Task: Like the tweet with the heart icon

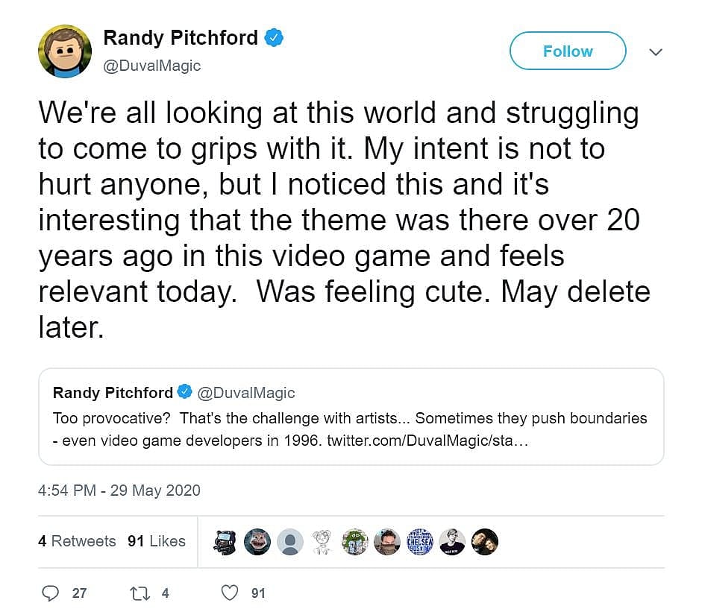Action: pyautogui.click(x=231, y=593)
